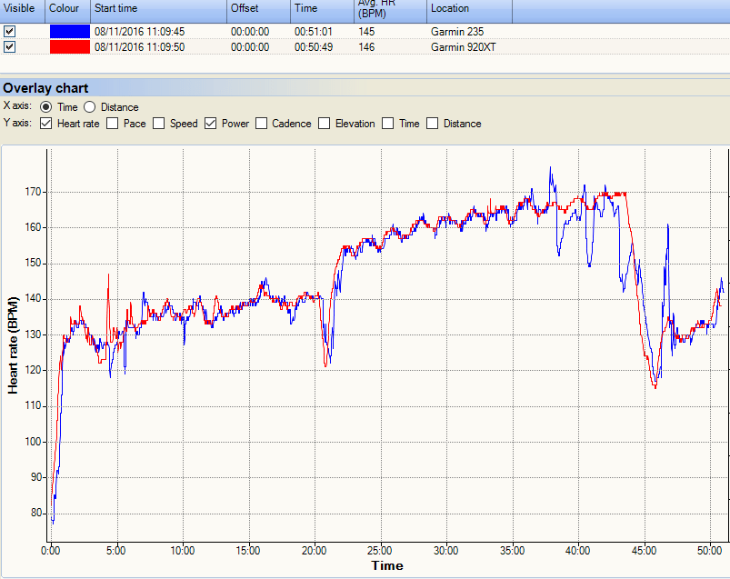Enable the Elevation checkbox

324,124
